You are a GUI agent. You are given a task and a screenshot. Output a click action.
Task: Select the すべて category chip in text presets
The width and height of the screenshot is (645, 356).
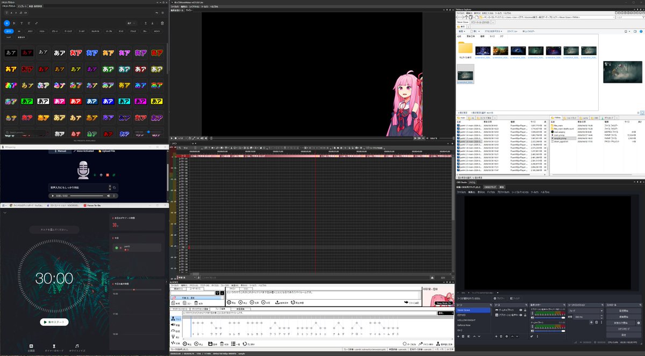pyautogui.click(x=9, y=31)
